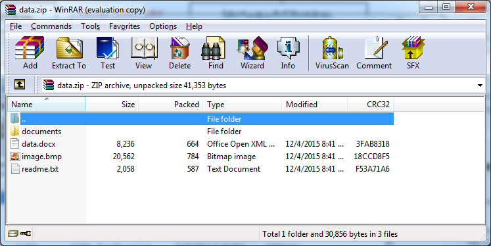
Task: Open the Comment tool
Action: 374,53
